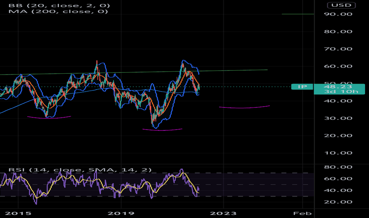Select the MA (200, close, 0) indicator label

click(x=58, y=11)
